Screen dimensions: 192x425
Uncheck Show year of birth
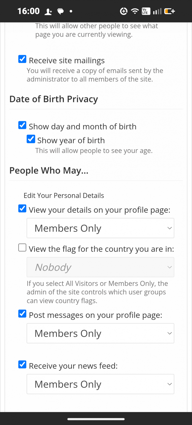click(x=31, y=139)
